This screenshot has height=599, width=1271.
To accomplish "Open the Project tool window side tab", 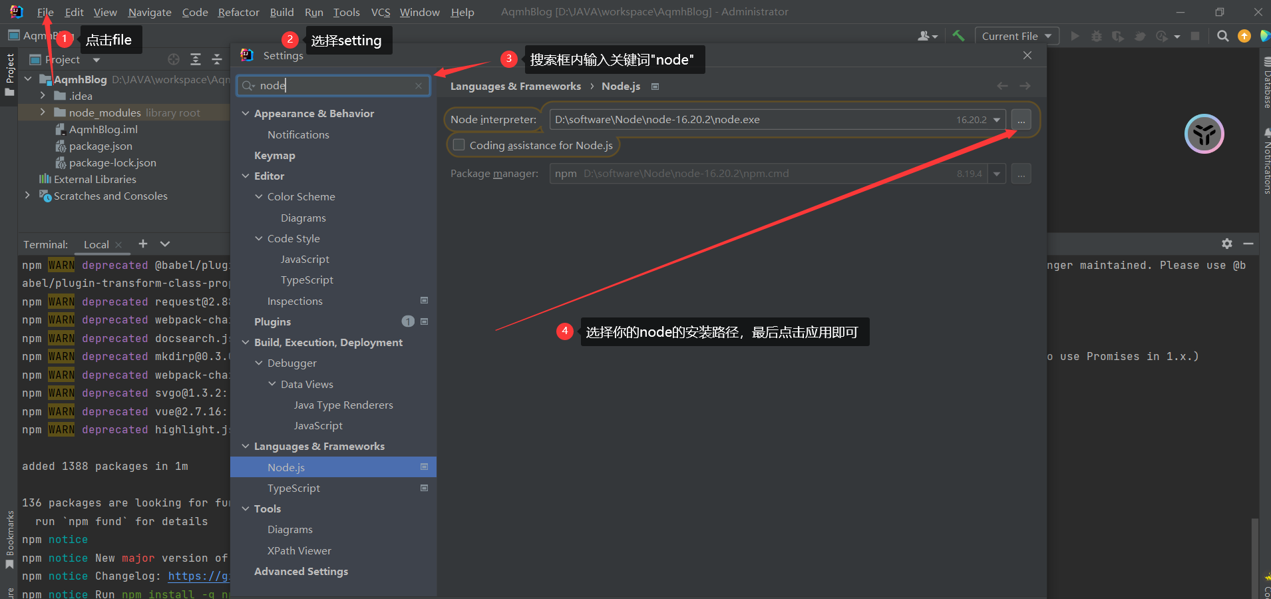I will tap(9, 75).
